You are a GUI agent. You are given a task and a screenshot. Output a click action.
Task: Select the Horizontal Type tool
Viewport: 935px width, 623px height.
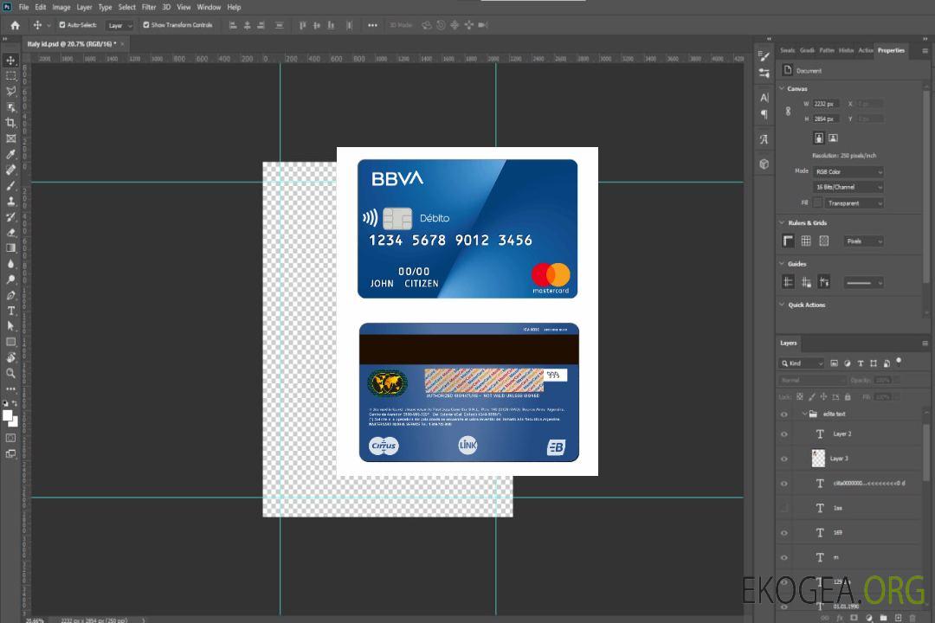(x=10, y=311)
